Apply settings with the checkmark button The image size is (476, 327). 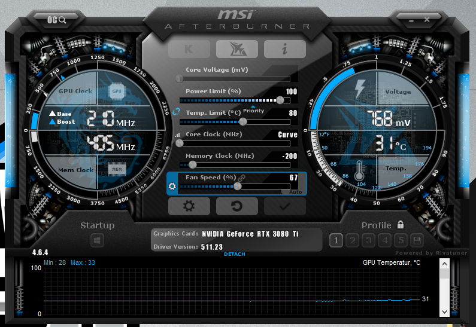285,206
